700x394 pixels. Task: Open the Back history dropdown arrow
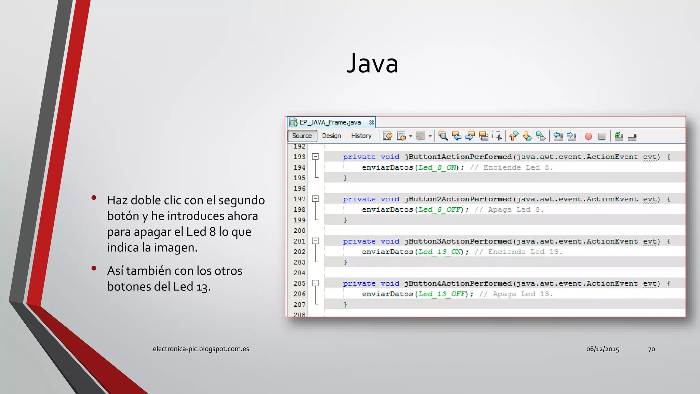tap(410, 136)
